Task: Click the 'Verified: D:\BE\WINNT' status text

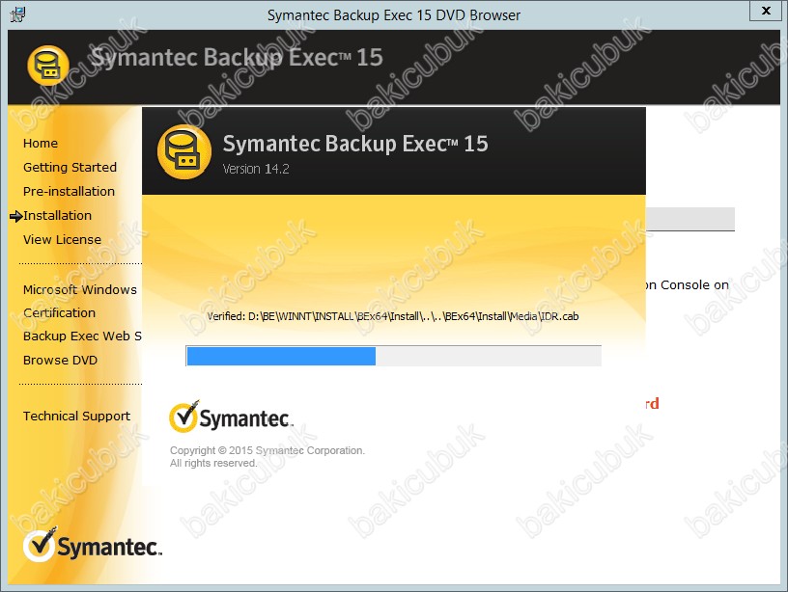Action: 392,316
